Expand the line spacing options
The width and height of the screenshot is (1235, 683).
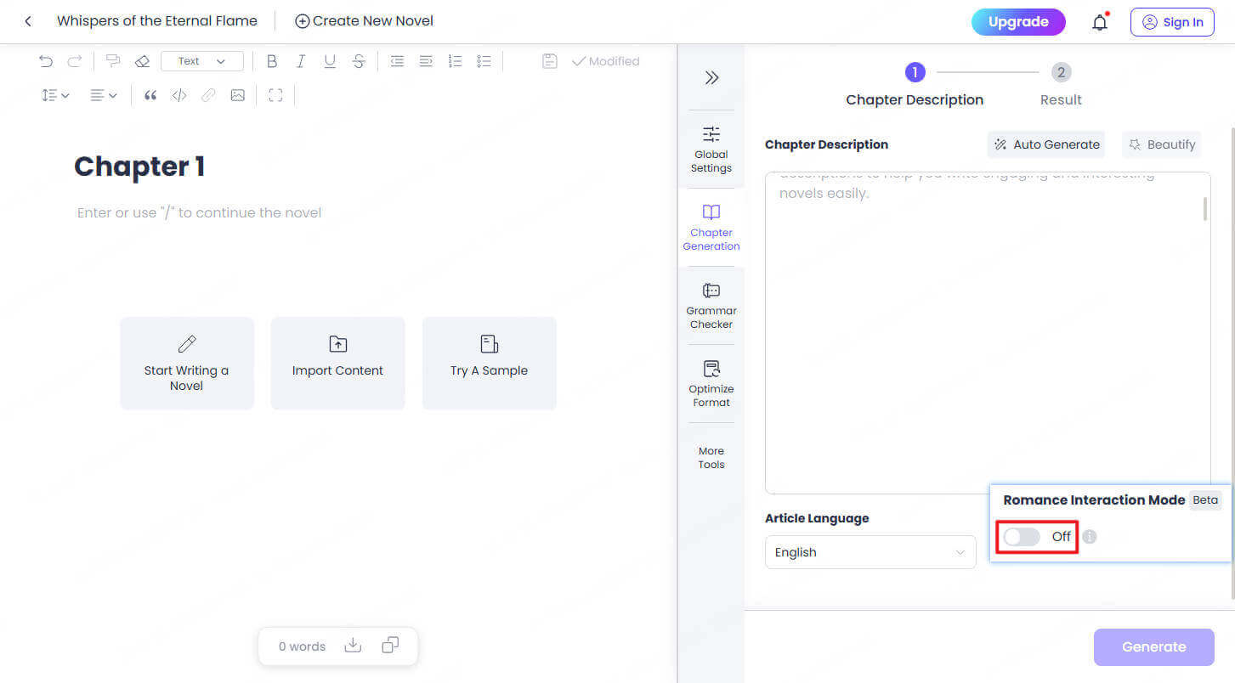(x=54, y=94)
